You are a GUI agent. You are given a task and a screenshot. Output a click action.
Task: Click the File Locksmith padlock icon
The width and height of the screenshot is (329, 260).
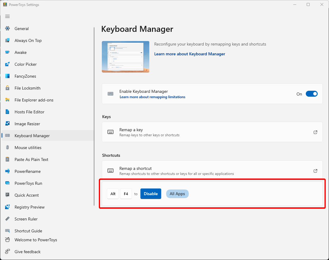click(x=7, y=88)
